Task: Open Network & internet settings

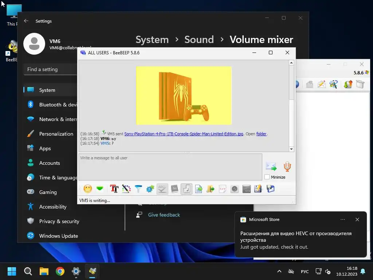Action: tap(50, 119)
